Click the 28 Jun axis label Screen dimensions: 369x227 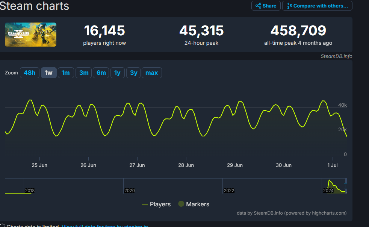186,165
